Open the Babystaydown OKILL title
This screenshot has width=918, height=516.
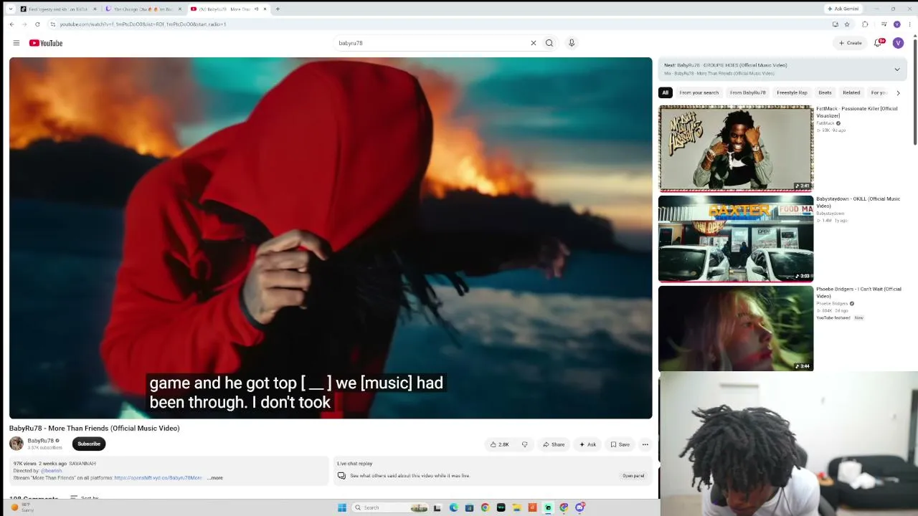tap(858, 202)
